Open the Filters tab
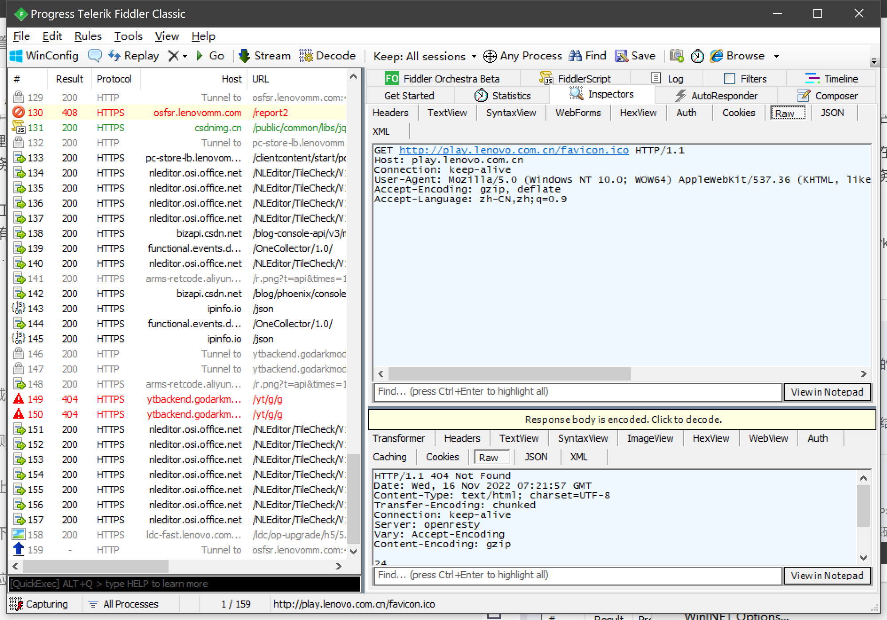Screen dimensions: 887x620 [x=745, y=79]
